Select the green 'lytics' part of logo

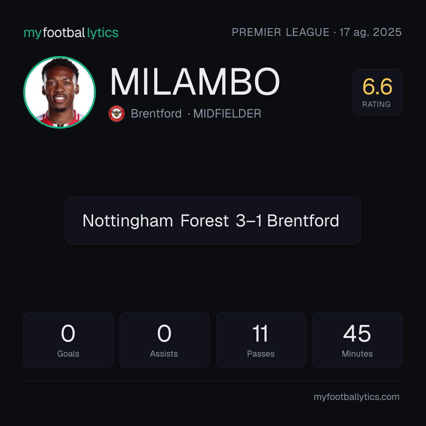[103, 33]
